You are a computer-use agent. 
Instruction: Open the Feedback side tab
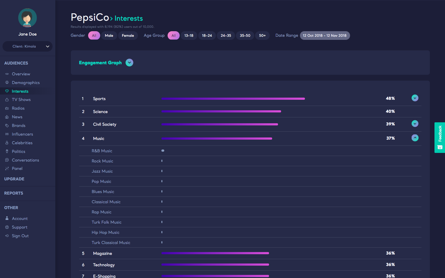pyautogui.click(x=440, y=137)
